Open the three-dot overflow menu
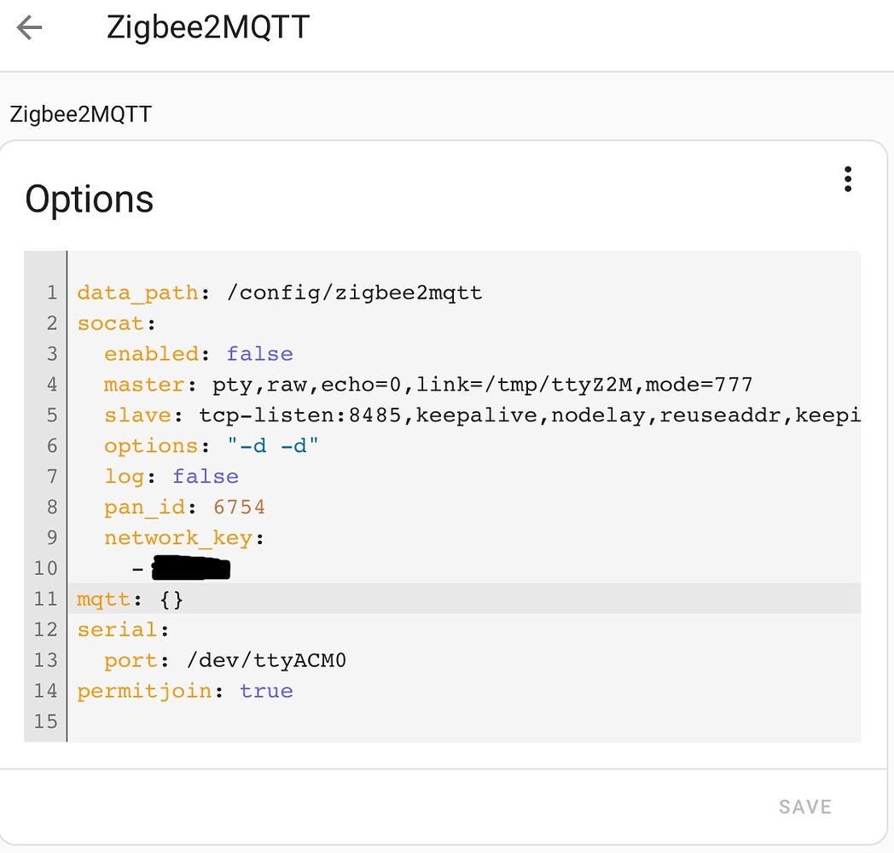 pos(848,179)
